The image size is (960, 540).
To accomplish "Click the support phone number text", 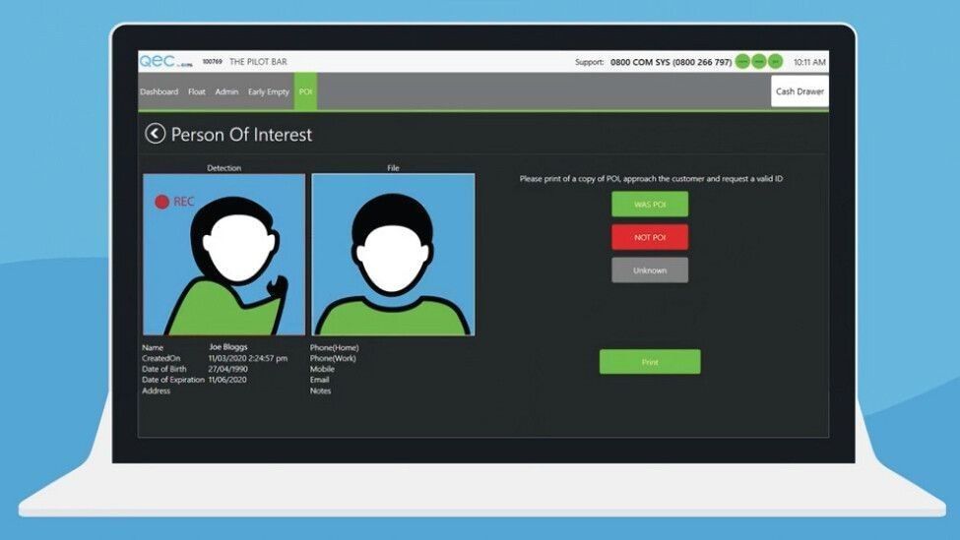I will point(671,62).
